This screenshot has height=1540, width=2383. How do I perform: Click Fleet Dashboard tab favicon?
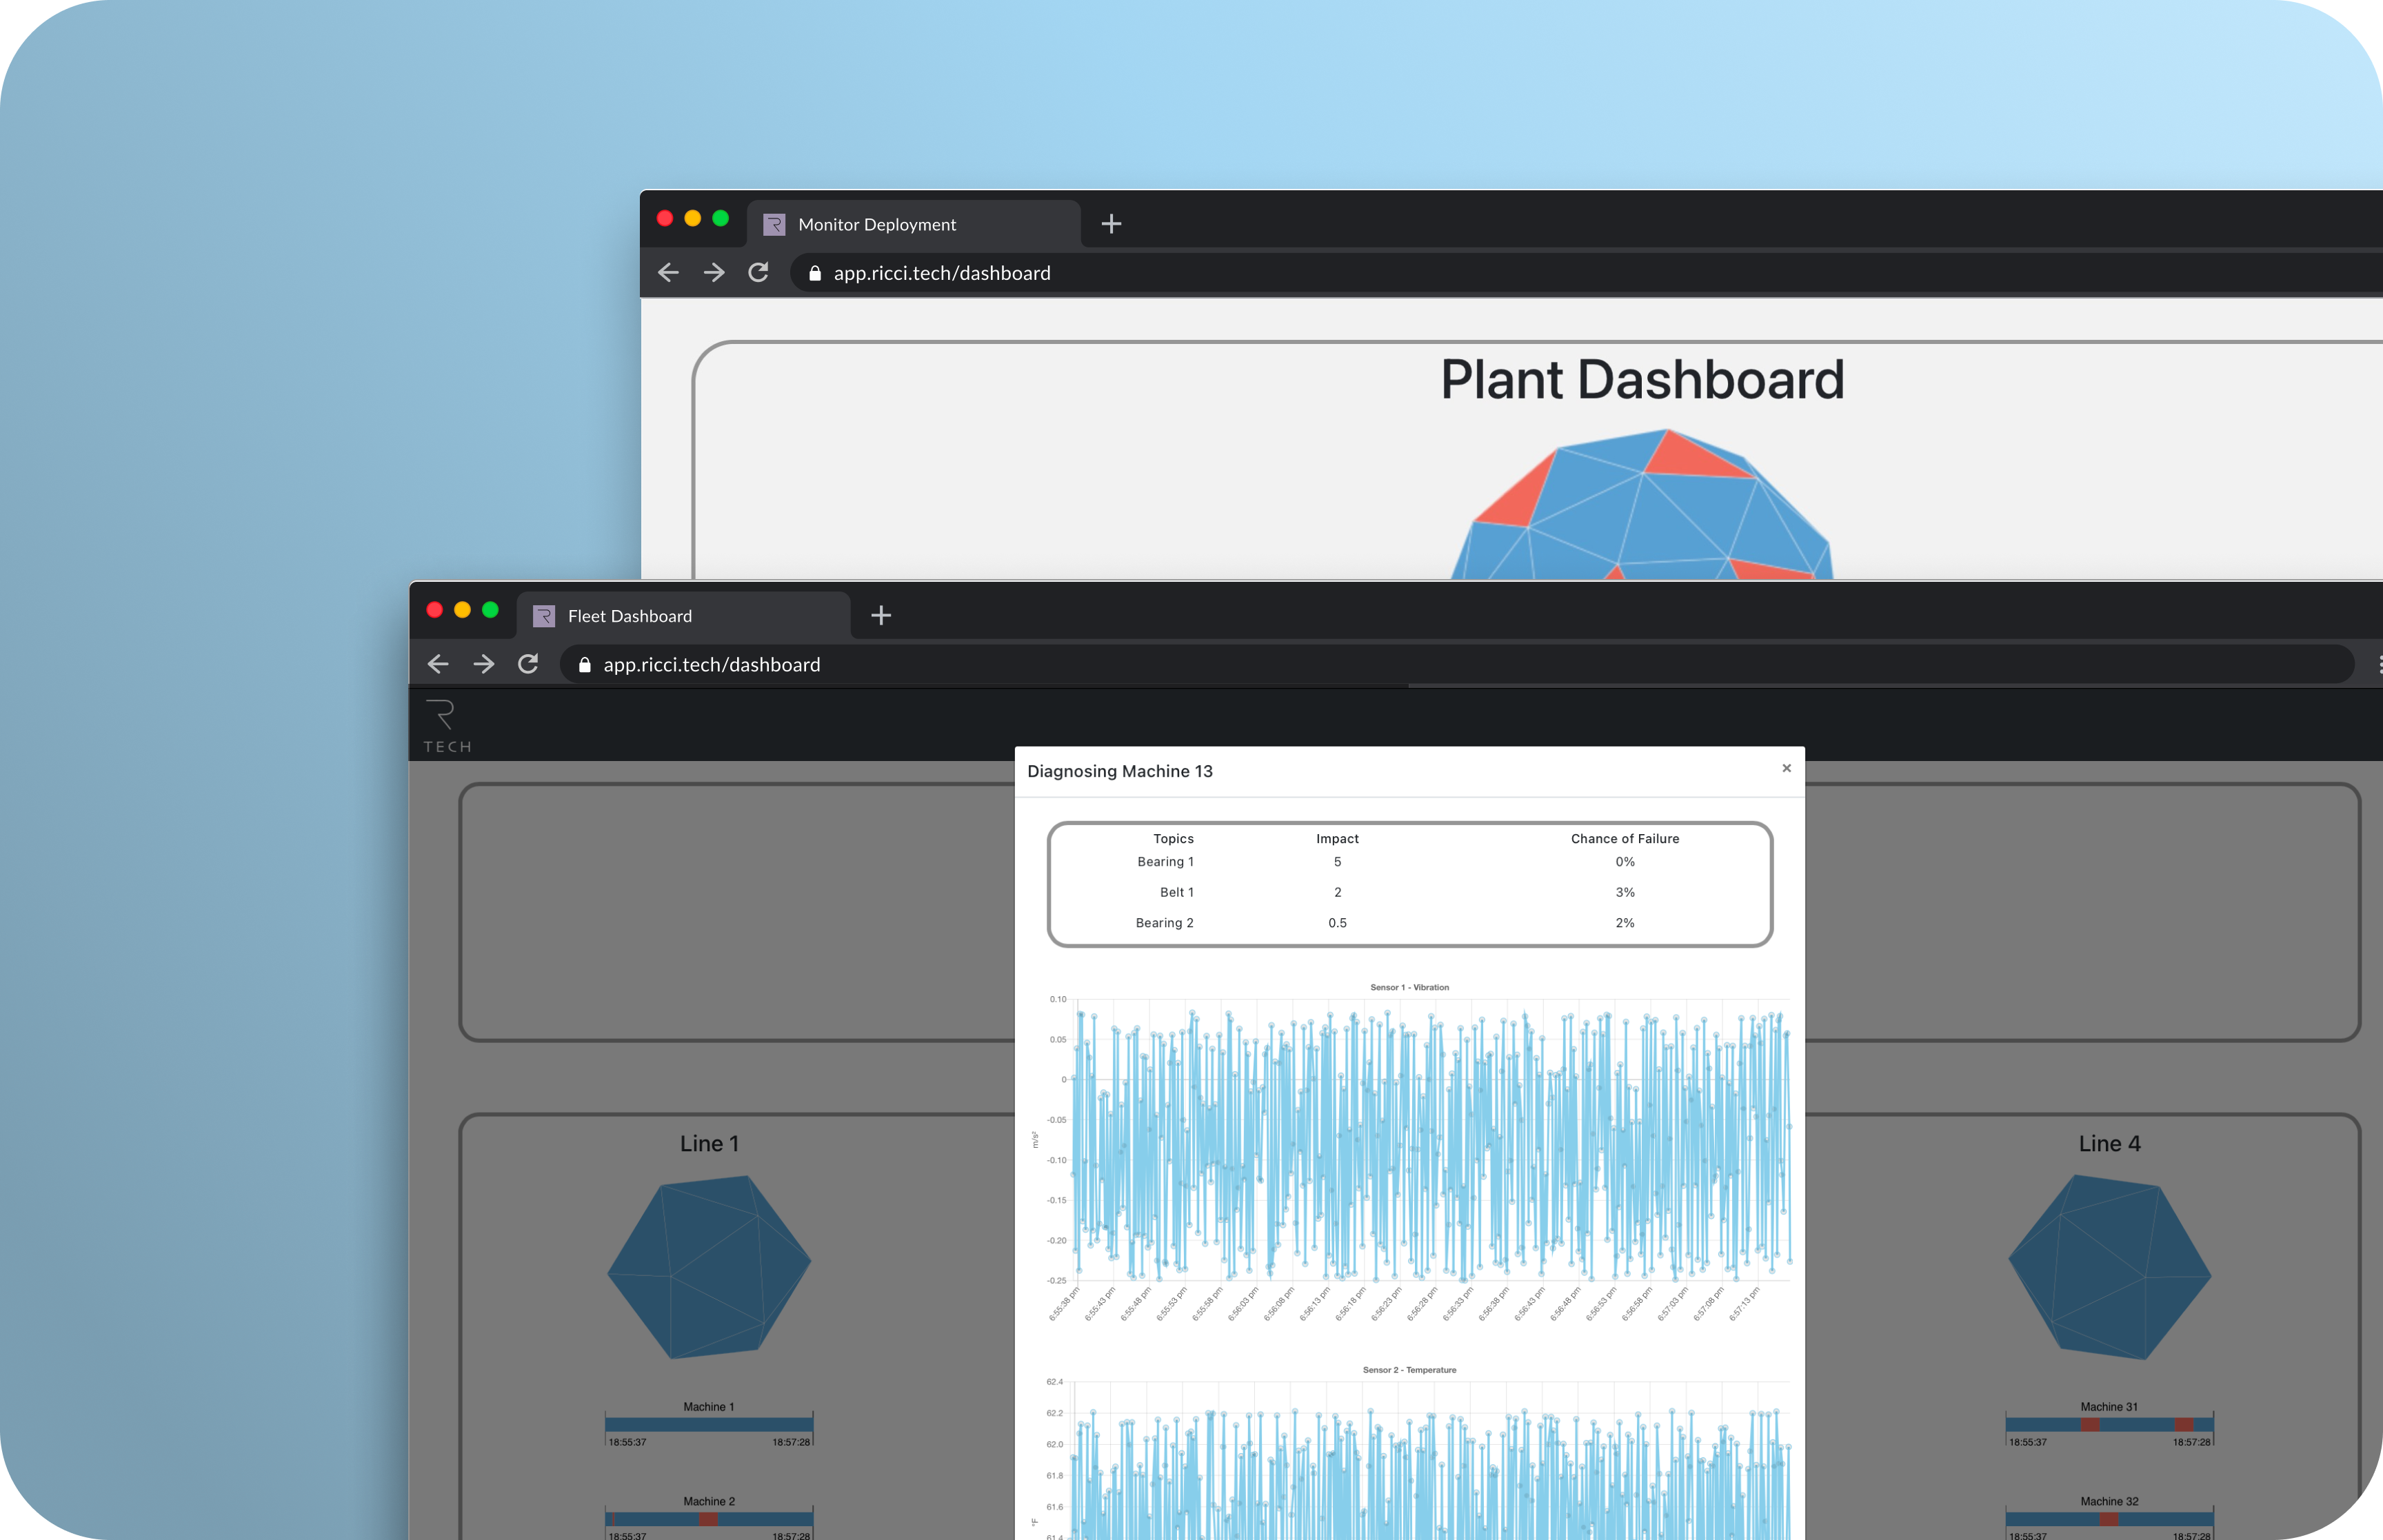click(x=544, y=616)
